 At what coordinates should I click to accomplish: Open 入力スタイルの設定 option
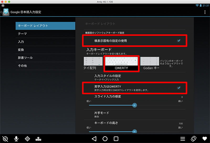134,78
